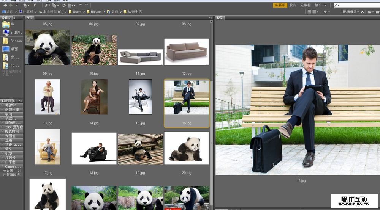380x210 pixels.
Task: Click the Refresh icon in toolbar
Action: 64,5
